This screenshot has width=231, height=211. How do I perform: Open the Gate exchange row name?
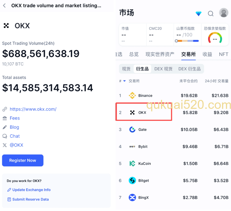(x=143, y=130)
